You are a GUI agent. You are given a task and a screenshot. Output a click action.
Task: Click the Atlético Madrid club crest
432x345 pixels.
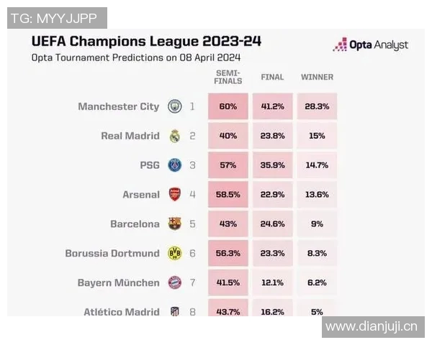click(174, 311)
